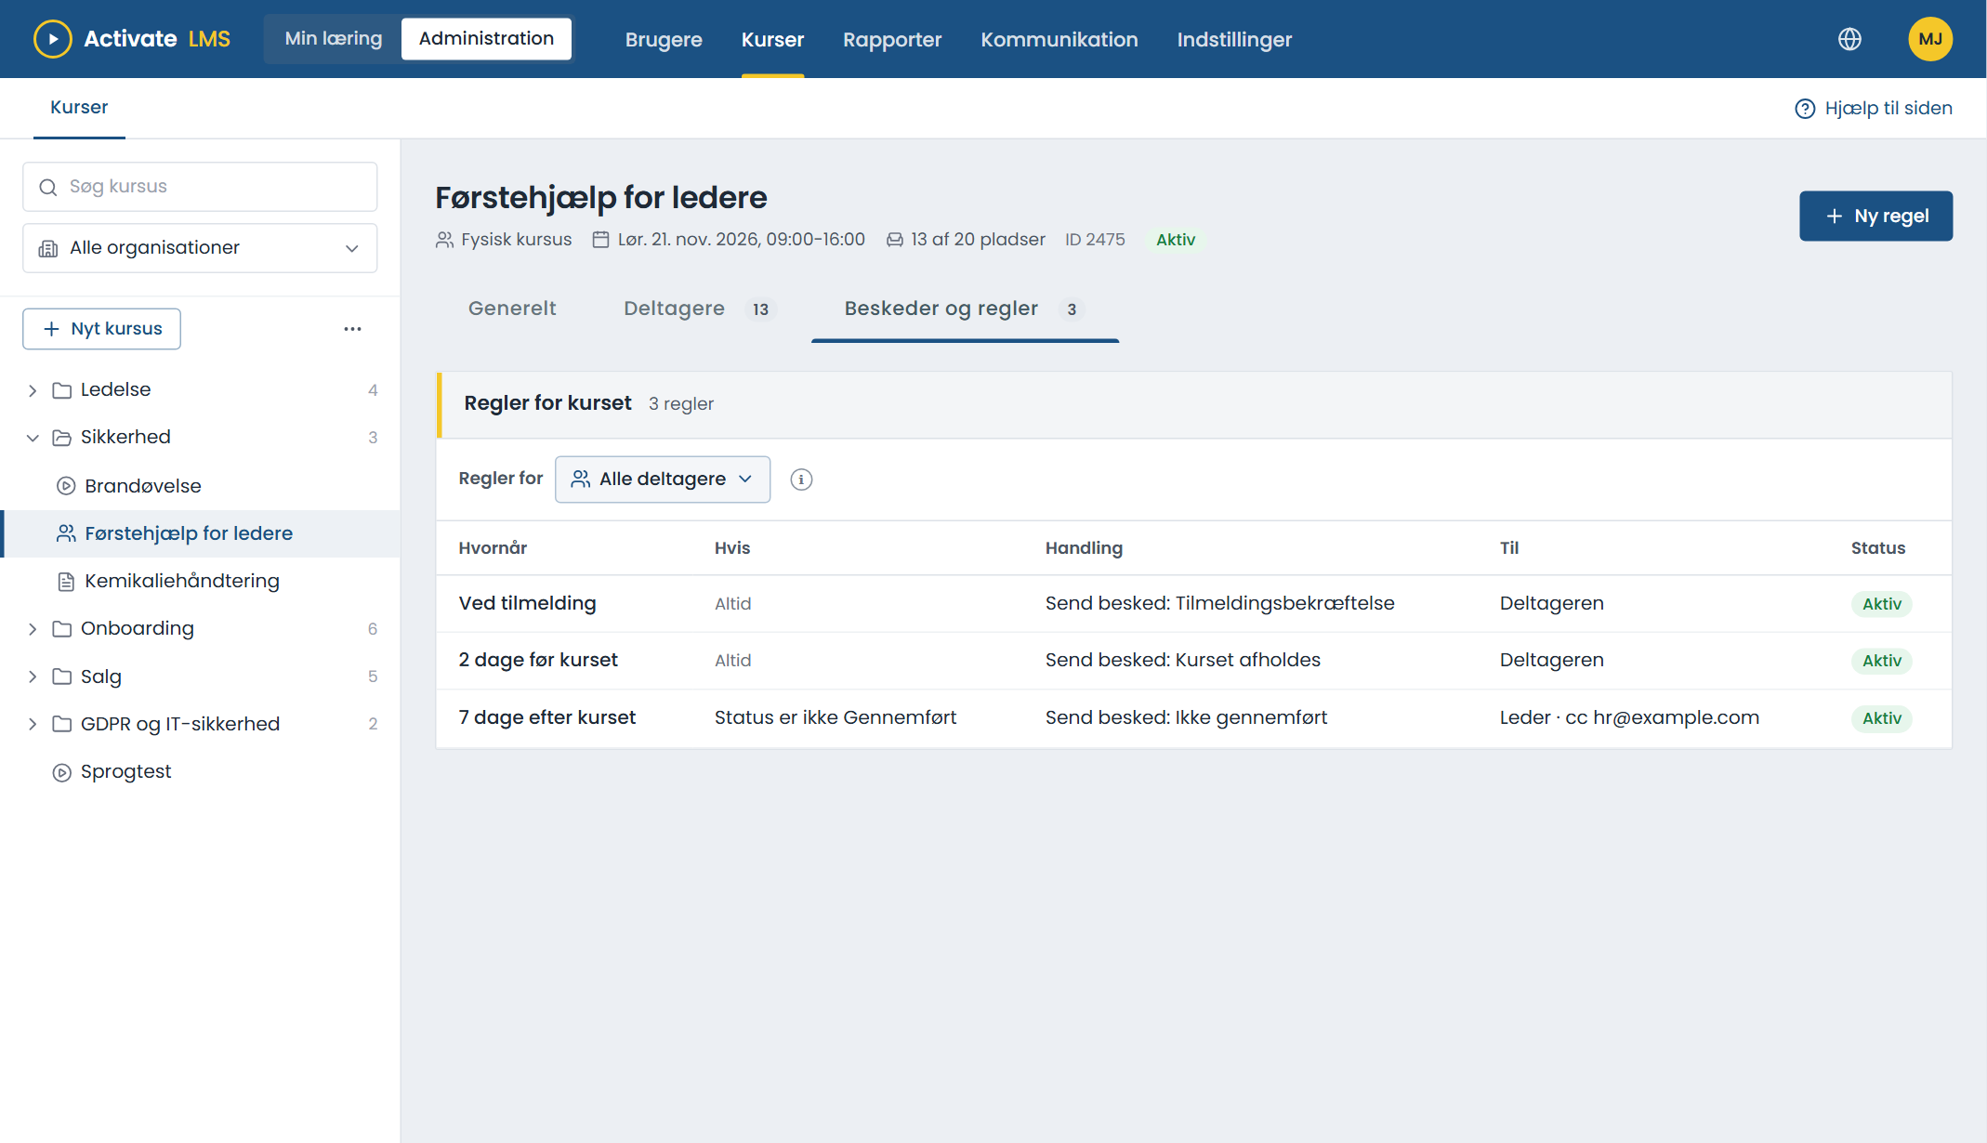Click the Søg kursus search field
1987x1143 pixels.
point(200,187)
